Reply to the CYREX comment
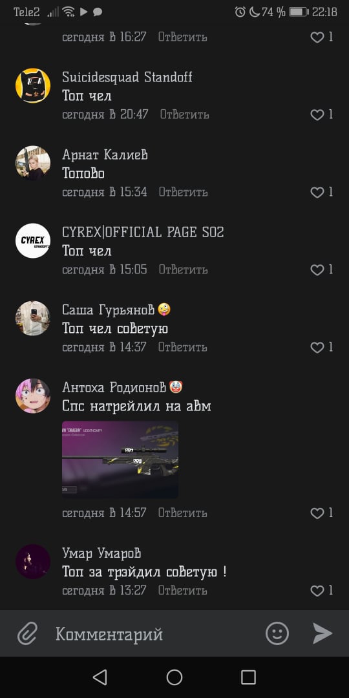Viewport: 349px width, 698px height. (183, 270)
